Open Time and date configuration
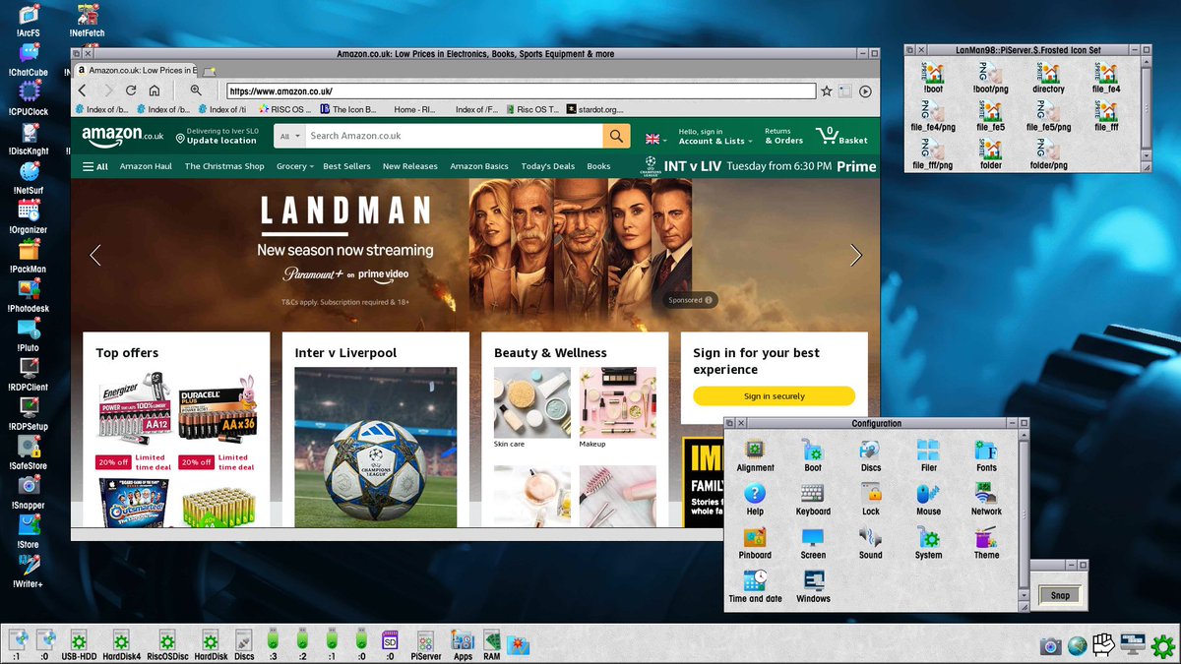Screen dimensions: 1181x664 click(755, 585)
